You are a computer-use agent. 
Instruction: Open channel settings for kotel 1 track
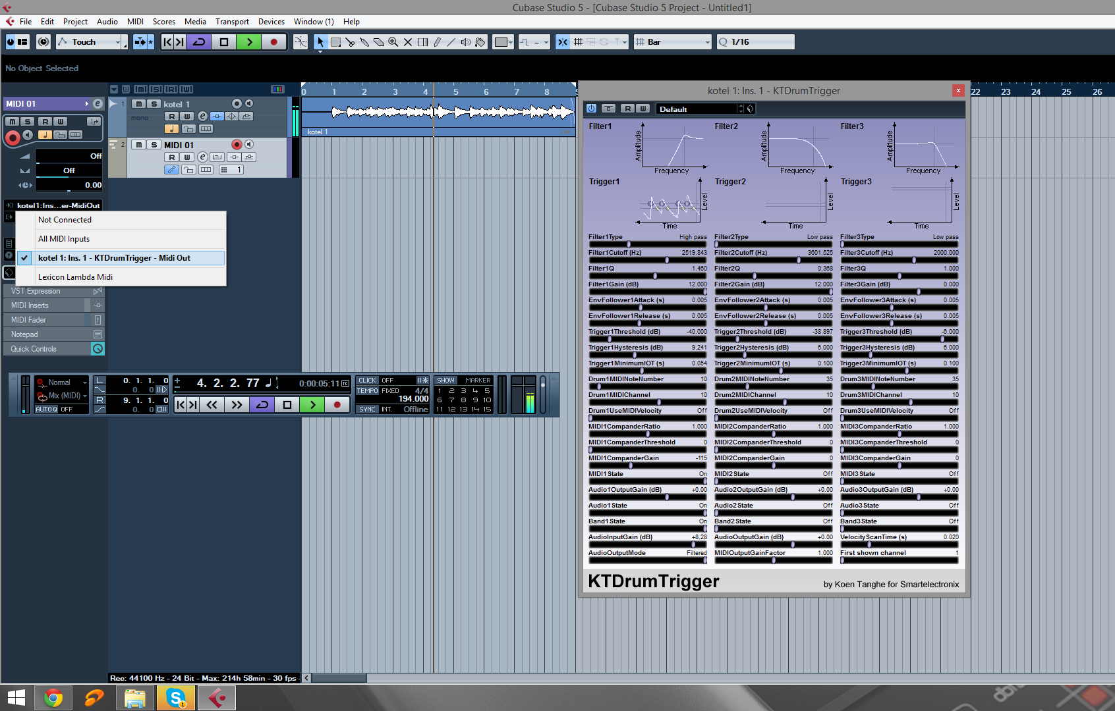point(202,117)
